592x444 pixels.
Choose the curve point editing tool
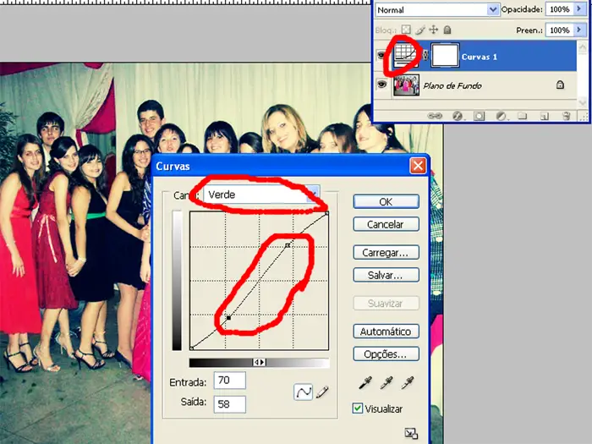pyautogui.click(x=303, y=392)
